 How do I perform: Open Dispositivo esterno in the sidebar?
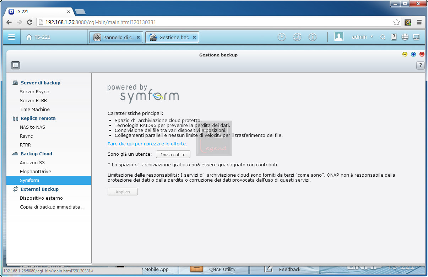click(x=41, y=198)
